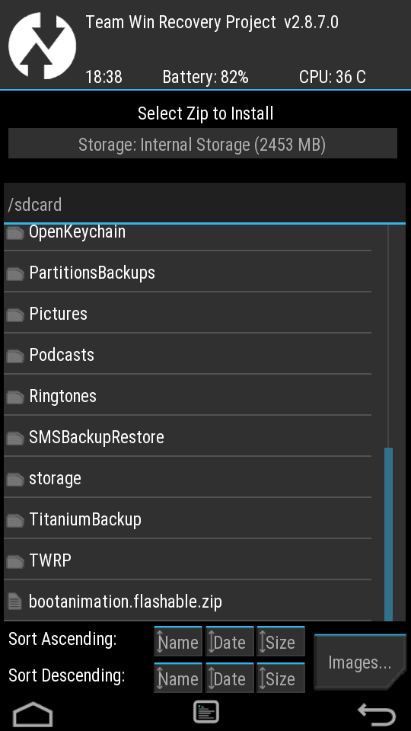Image resolution: width=411 pixels, height=731 pixels.
Task: Sort descending by Name button
Action: point(178,678)
